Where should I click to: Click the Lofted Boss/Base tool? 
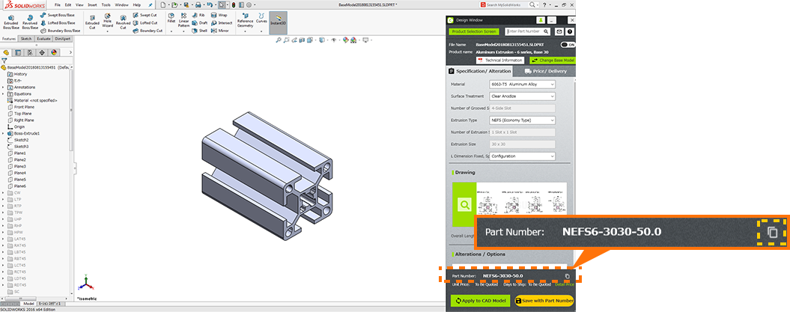pyautogui.click(x=58, y=23)
